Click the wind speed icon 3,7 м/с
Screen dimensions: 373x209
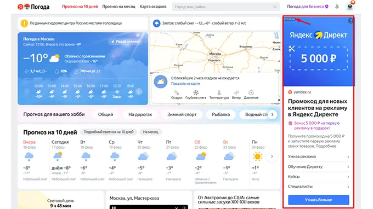26,71
